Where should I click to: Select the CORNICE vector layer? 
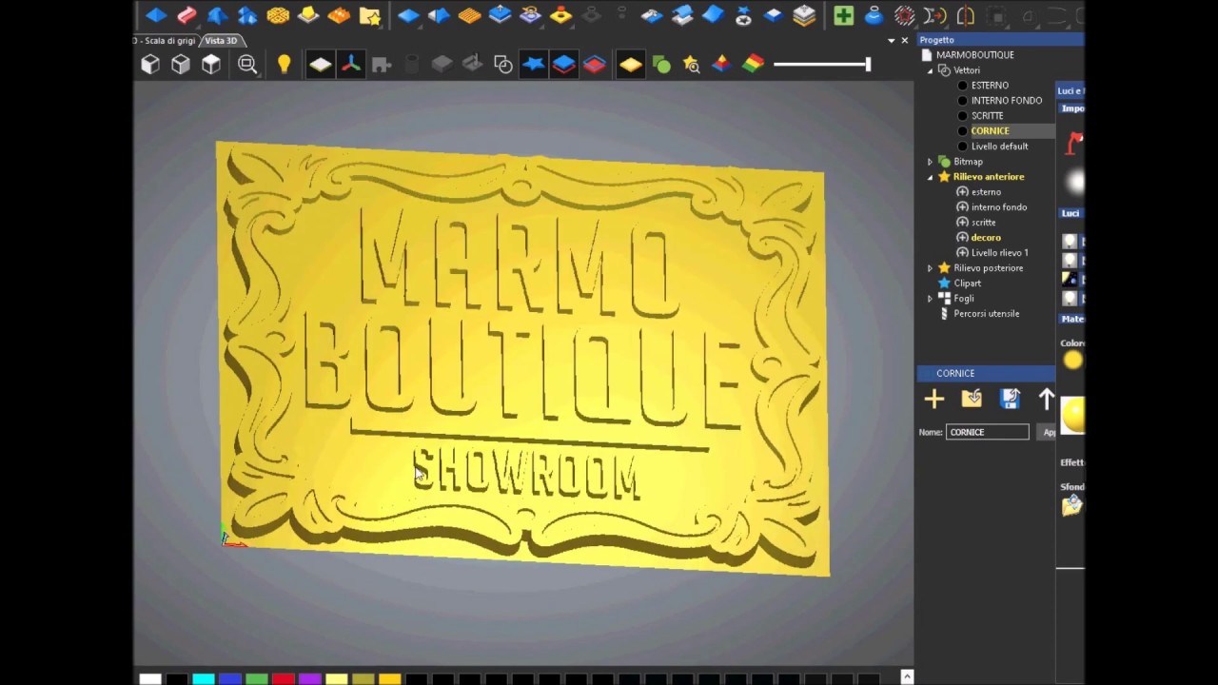pyautogui.click(x=990, y=131)
